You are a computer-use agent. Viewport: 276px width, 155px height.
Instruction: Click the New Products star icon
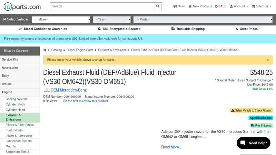click(x=190, y=6)
